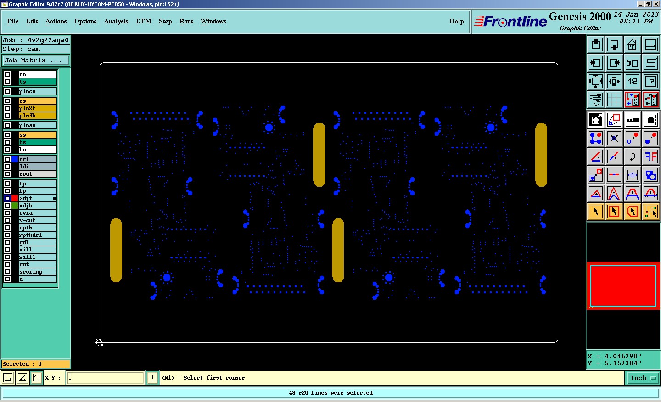Open the Edit menu

32,22
